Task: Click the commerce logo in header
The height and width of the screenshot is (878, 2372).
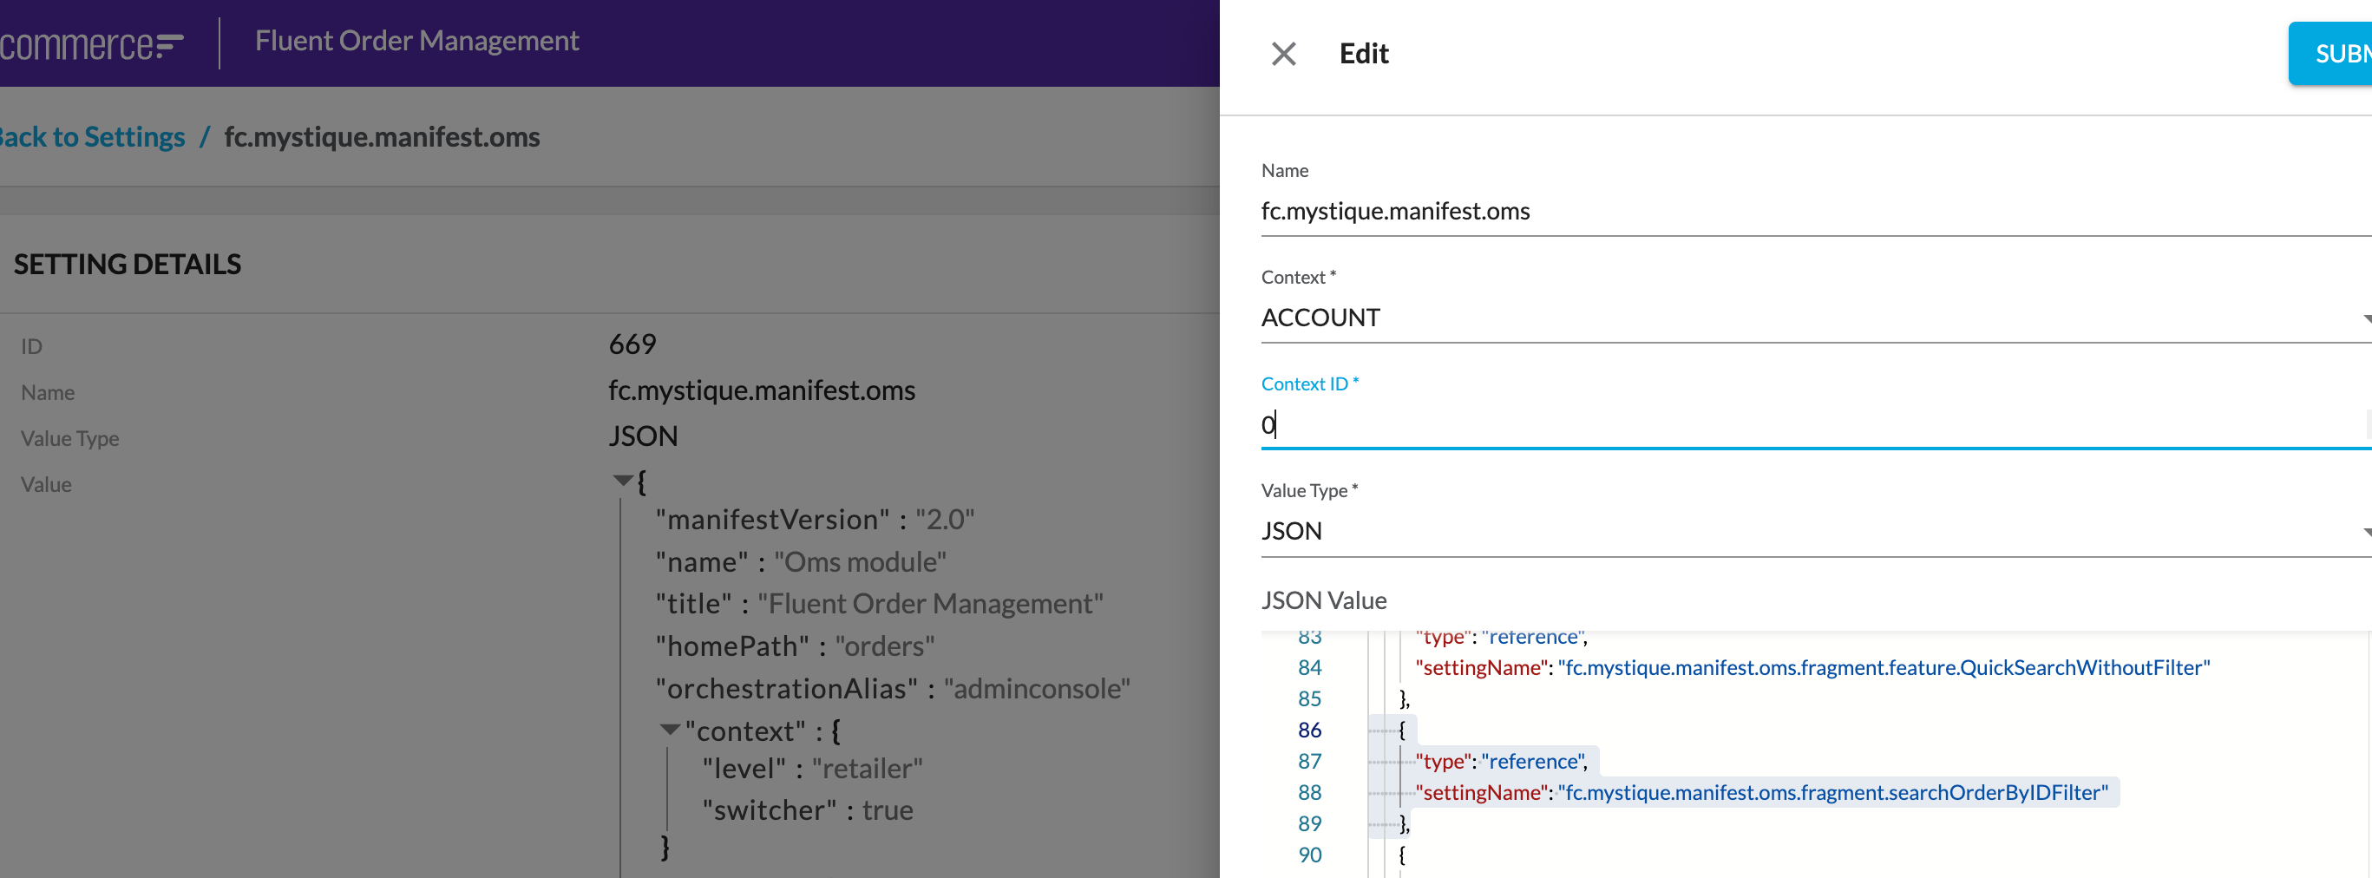Action: tap(90, 43)
